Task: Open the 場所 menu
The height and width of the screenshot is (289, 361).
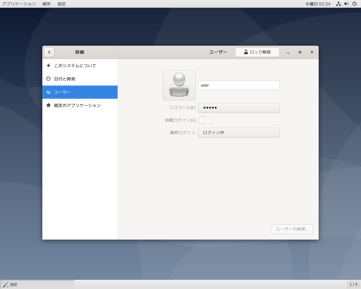Action: click(x=47, y=4)
